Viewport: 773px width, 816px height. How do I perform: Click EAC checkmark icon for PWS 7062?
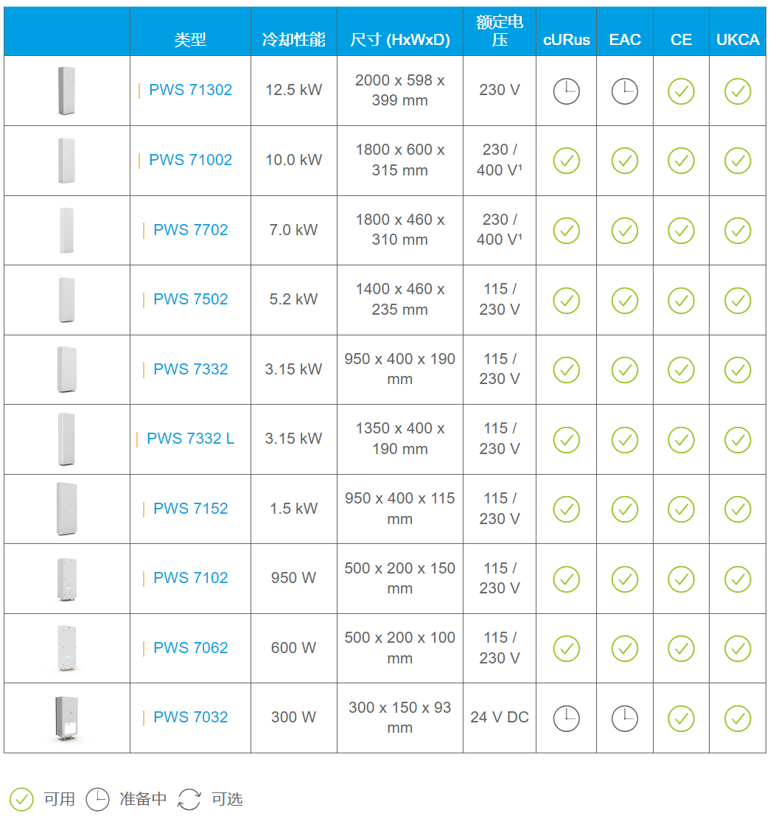[624, 649]
